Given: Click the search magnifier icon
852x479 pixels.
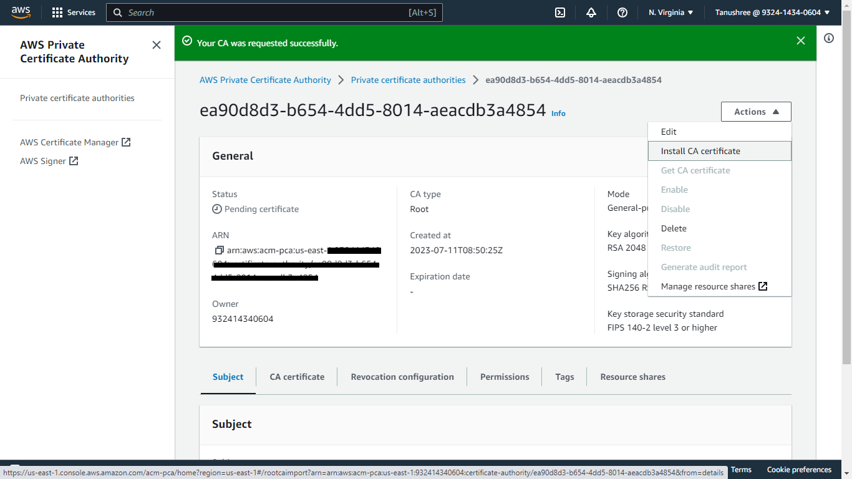Looking at the screenshot, I should [x=118, y=12].
